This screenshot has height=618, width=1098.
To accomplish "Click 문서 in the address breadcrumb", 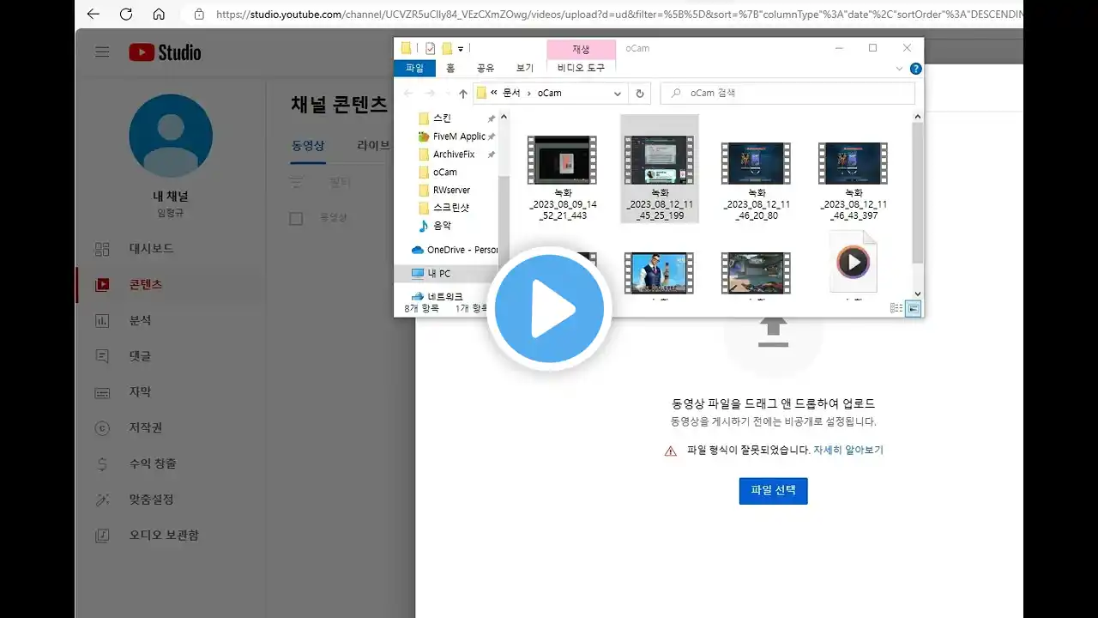I will (x=511, y=93).
